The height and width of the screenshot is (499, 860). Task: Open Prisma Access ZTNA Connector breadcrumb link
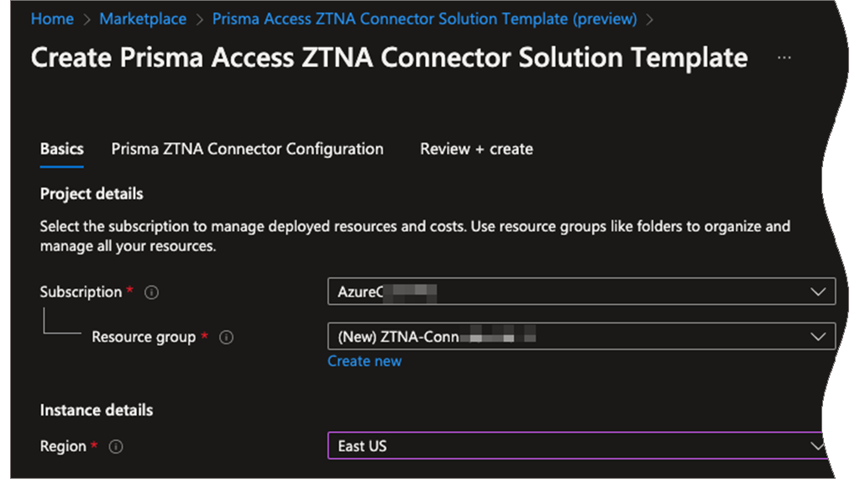(424, 18)
